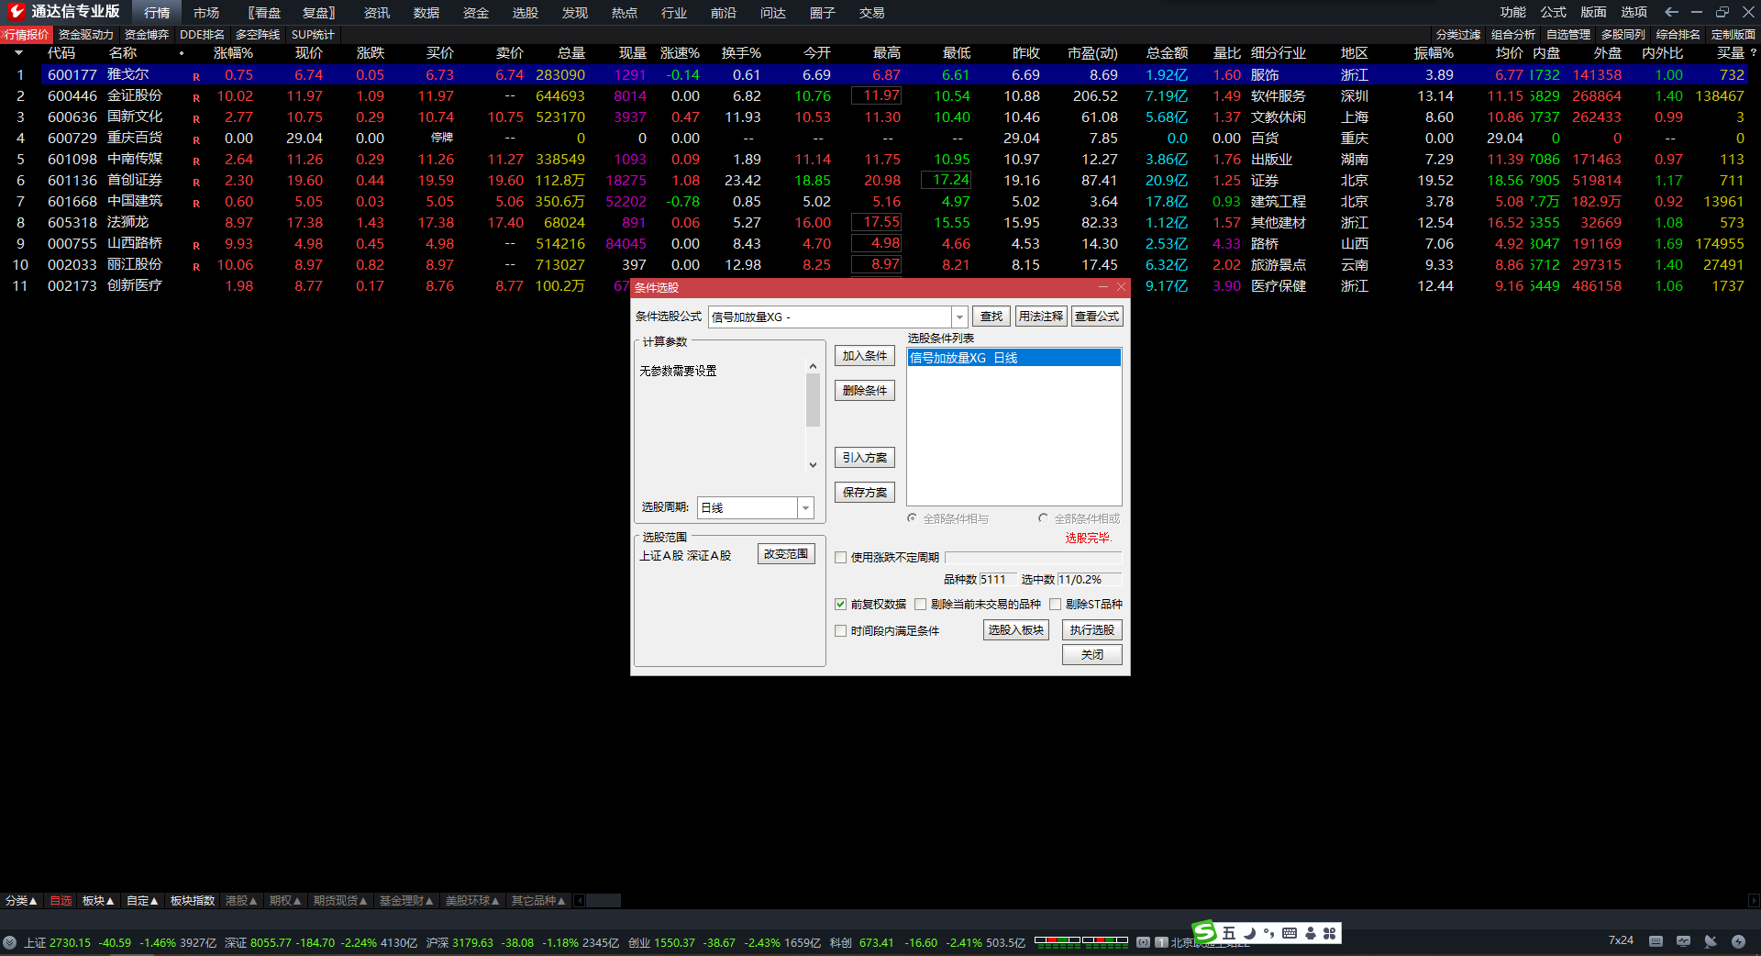The image size is (1761, 956).
Task: Expand the 板块 tab menu
Action: tap(98, 901)
